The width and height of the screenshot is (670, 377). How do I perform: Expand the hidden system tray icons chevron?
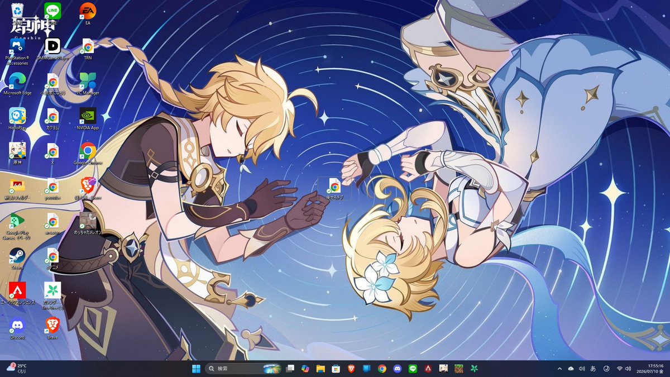[x=559, y=369]
